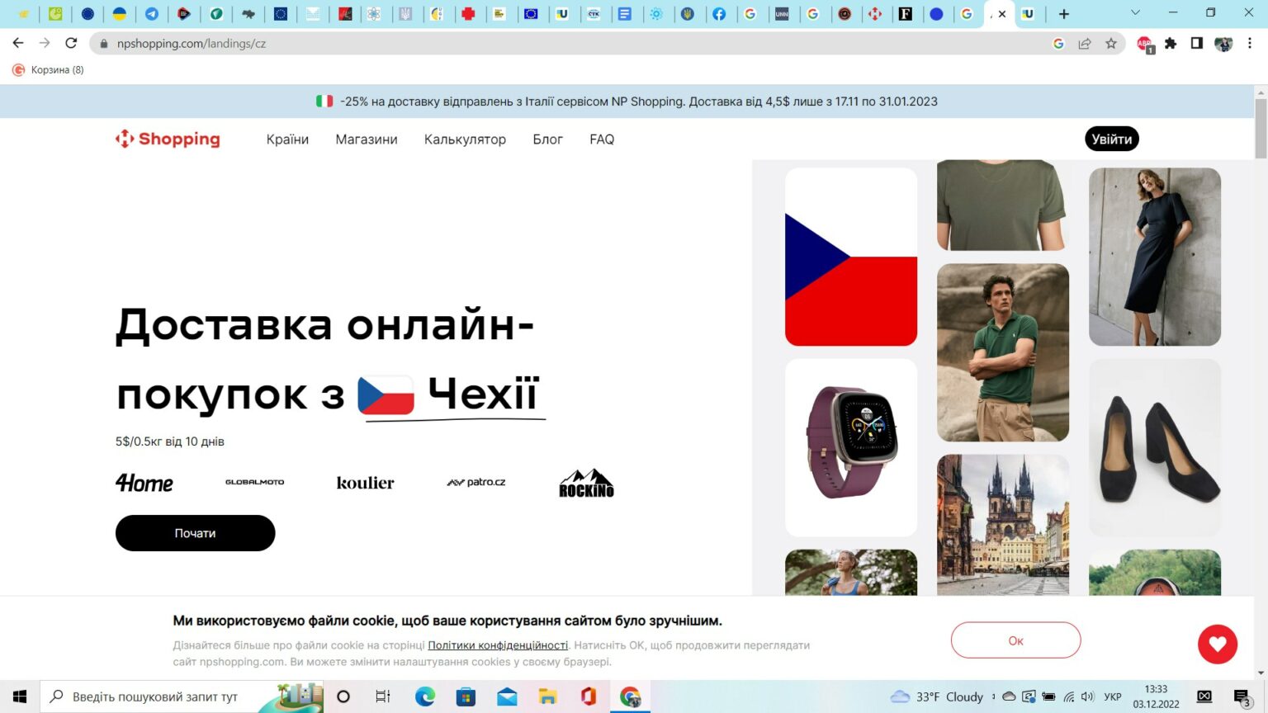1268x713 pixels.
Task: Switch to the Facebook browser tab
Action: pyautogui.click(x=719, y=13)
